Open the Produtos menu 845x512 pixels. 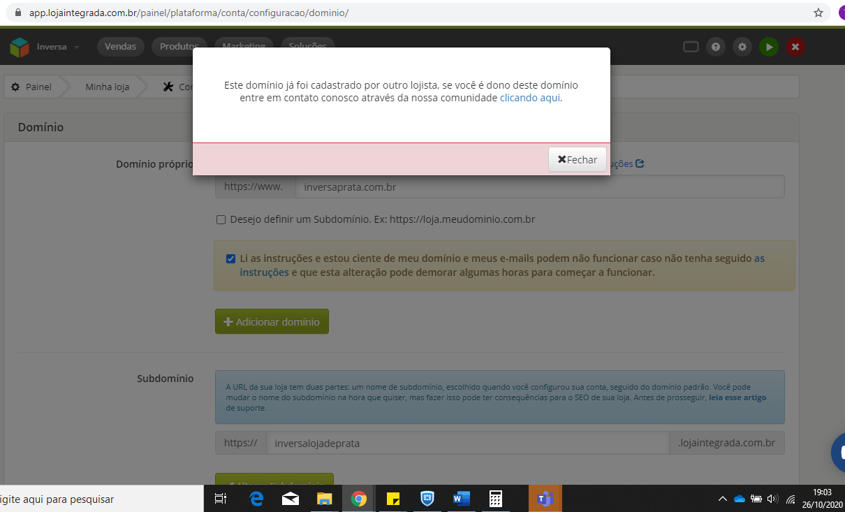tap(179, 46)
